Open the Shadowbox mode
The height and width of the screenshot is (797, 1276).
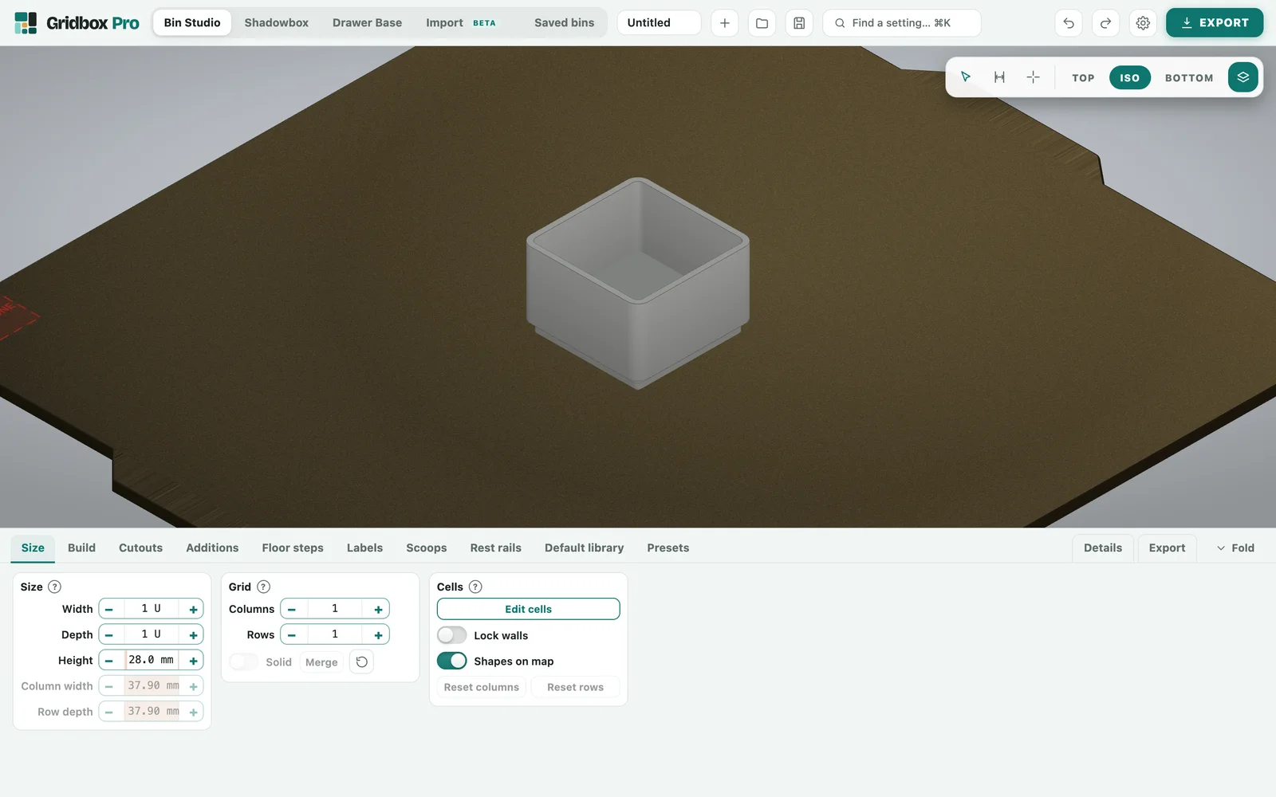(x=276, y=22)
